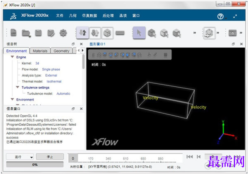Save the project with floppy icon
This screenshot has height=174, width=252.
click(x=38, y=33)
